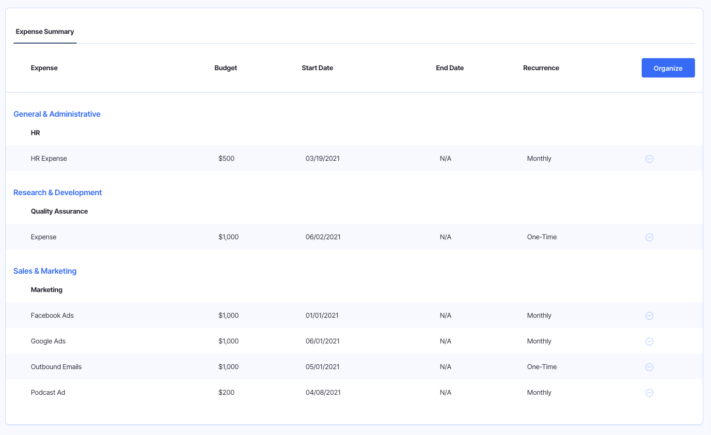Select the Expense Summary tab
Screen dimensions: 711x435
(x=45, y=31)
